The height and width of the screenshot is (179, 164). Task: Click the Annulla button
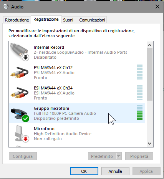[115, 171]
